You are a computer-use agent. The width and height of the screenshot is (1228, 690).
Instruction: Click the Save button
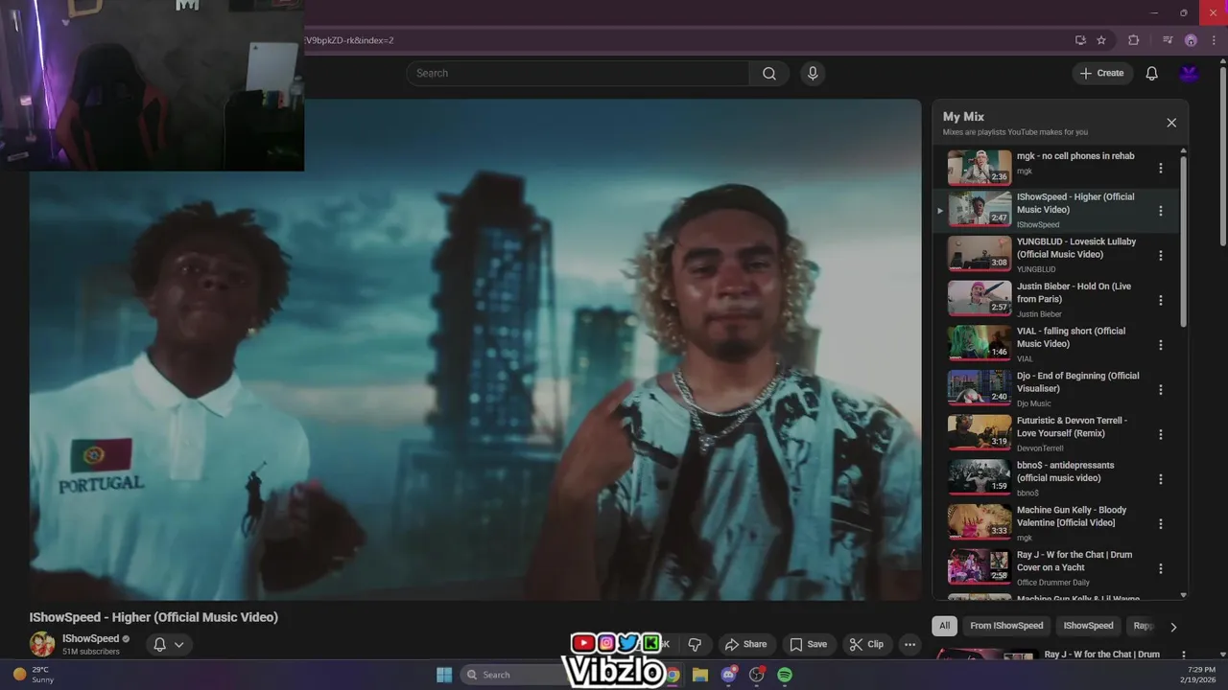(x=808, y=644)
